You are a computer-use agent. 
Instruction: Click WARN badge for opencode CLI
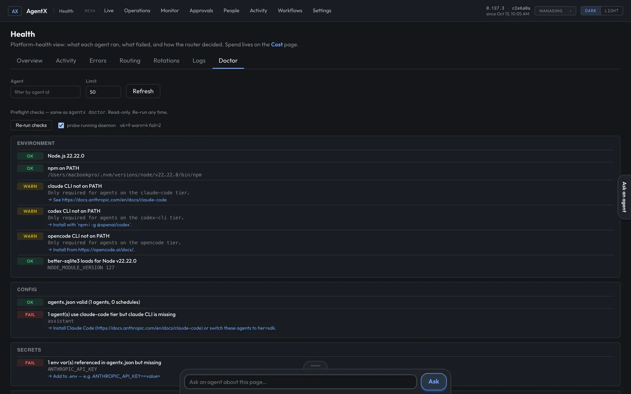tap(30, 236)
